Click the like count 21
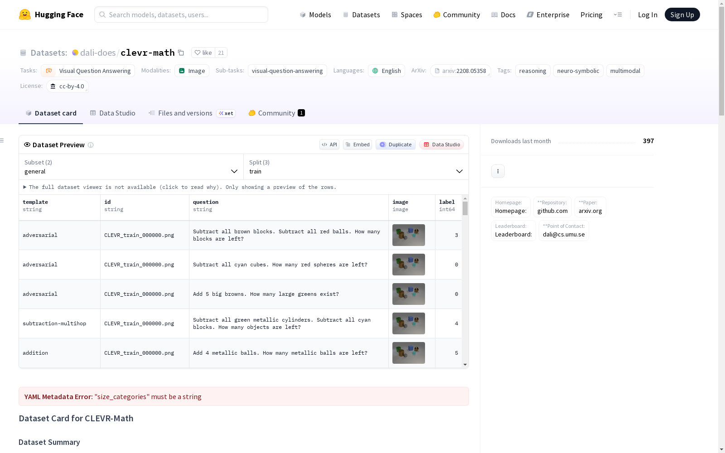The height and width of the screenshot is (453, 725). click(x=221, y=53)
